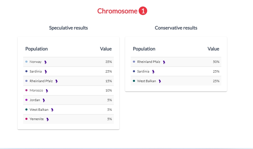Click the purple icon beside Morocco

tap(47, 91)
